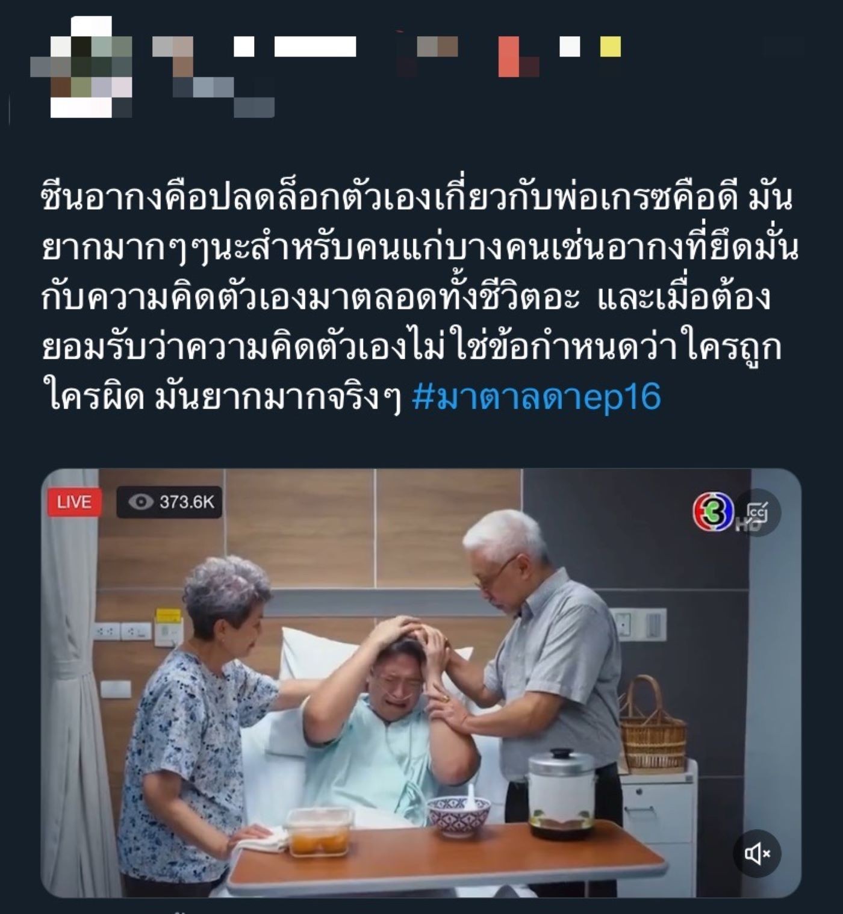Image resolution: width=843 pixels, height=914 pixels.
Task: Click the yellow square in the blurred header
Action: pos(610,46)
